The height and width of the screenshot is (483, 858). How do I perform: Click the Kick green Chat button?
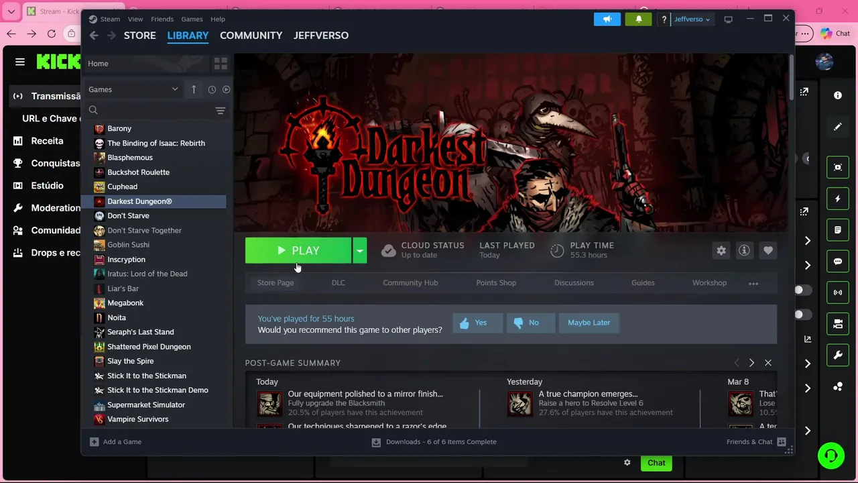point(656,463)
